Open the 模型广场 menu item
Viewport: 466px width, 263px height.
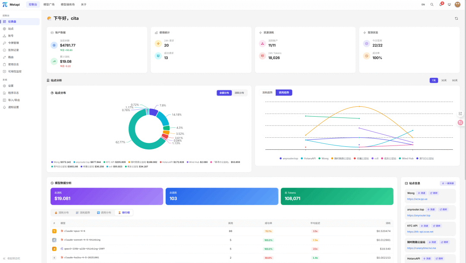point(49,4)
